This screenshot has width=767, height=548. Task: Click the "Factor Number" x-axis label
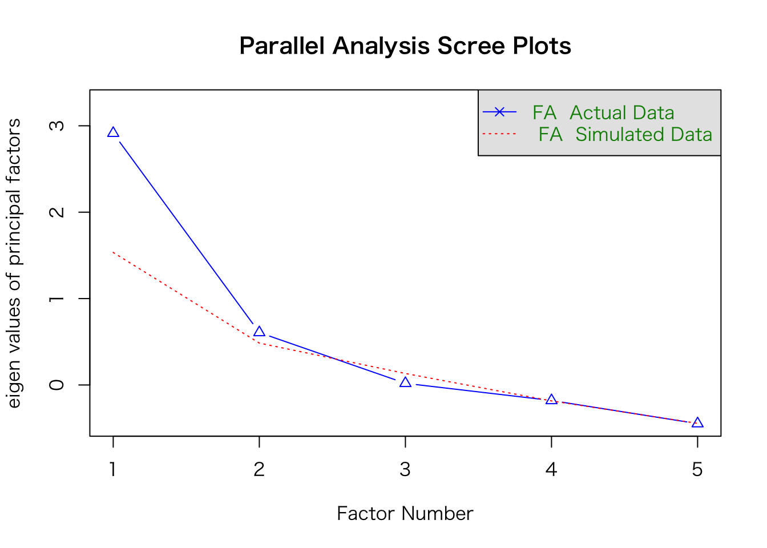405,514
